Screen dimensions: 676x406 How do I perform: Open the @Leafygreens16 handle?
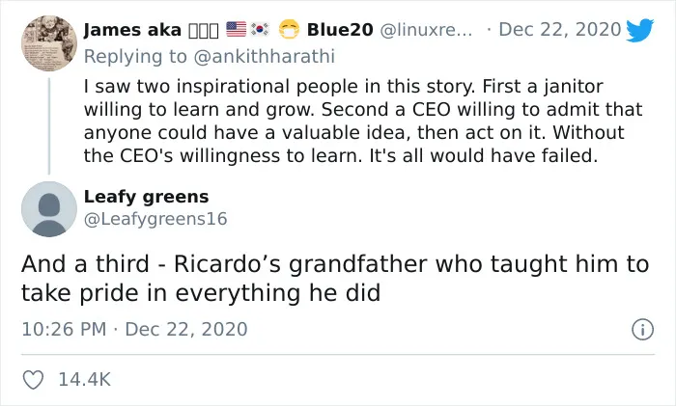click(155, 219)
